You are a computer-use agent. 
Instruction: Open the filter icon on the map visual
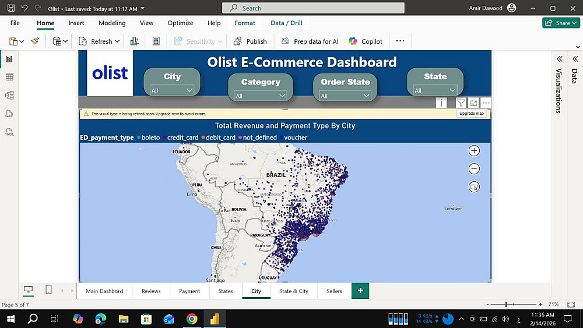tap(461, 103)
